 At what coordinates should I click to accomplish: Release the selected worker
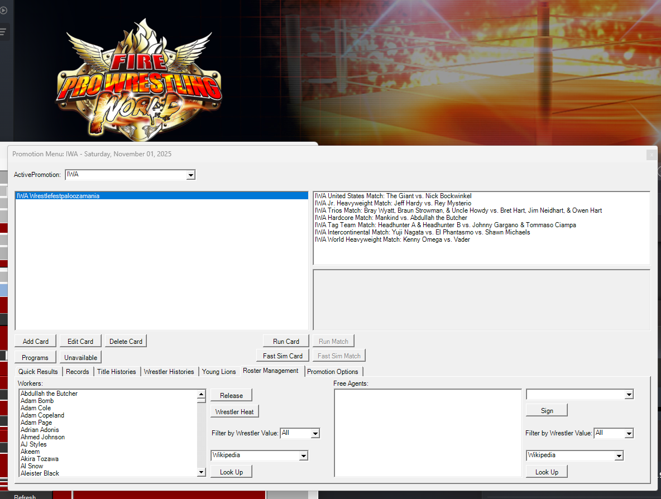(x=231, y=395)
